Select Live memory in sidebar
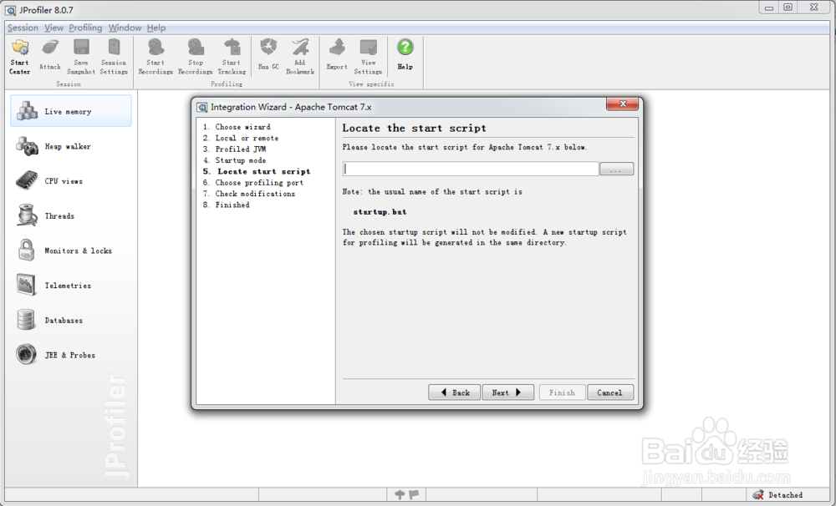836x506 pixels. click(x=71, y=111)
